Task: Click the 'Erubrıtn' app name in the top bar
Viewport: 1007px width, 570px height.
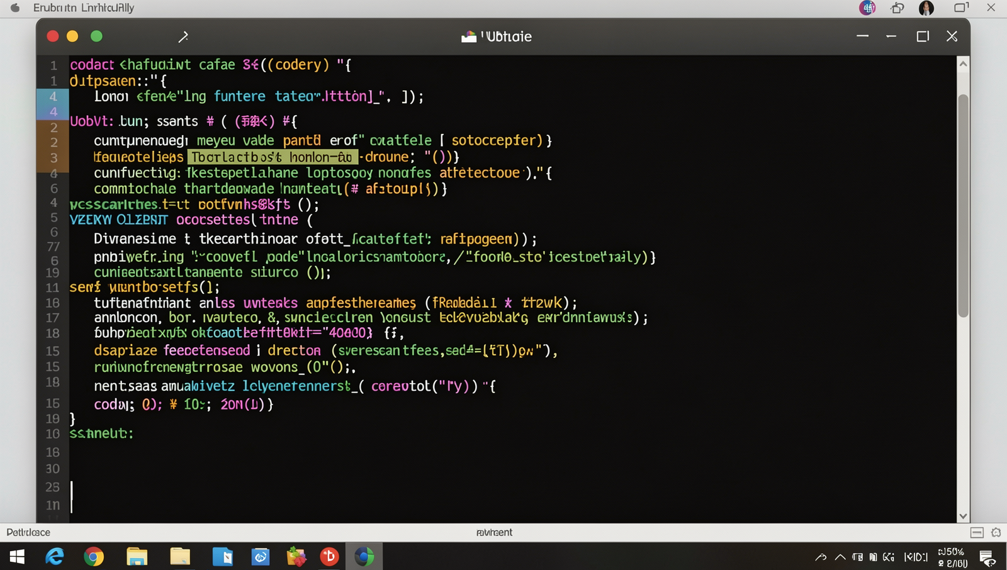Action: click(55, 8)
